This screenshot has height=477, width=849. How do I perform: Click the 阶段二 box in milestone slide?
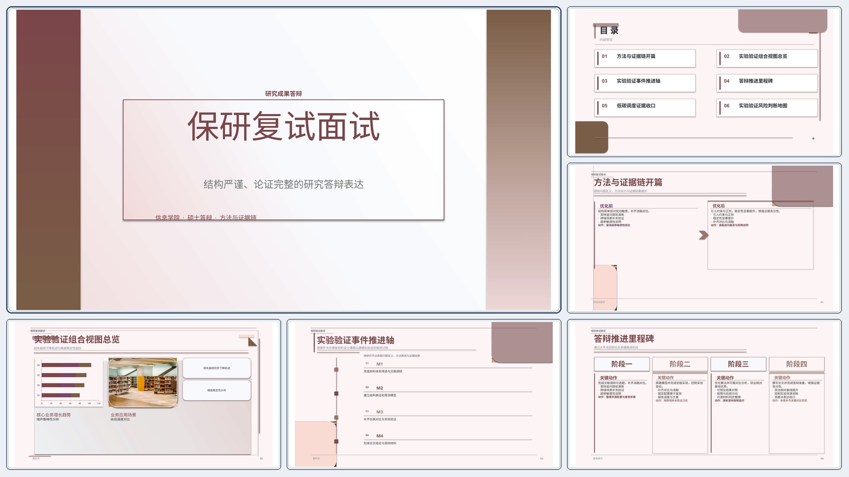[680, 364]
